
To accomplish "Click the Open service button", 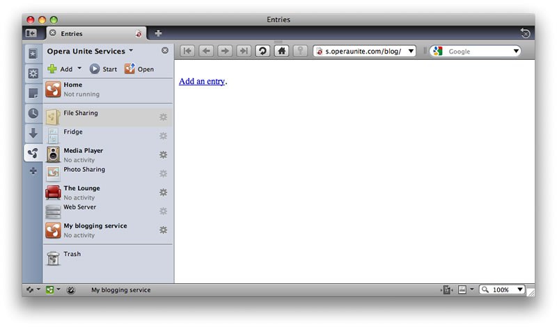I will click(x=139, y=69).
